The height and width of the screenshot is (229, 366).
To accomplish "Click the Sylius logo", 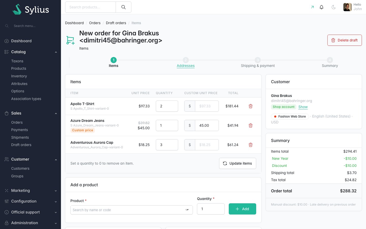I will click(x=31, y=9).
